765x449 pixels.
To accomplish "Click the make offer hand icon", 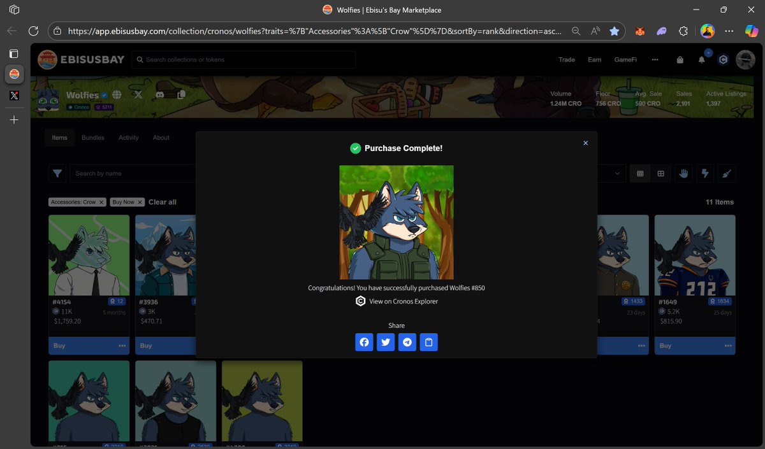I will [683, 173].
